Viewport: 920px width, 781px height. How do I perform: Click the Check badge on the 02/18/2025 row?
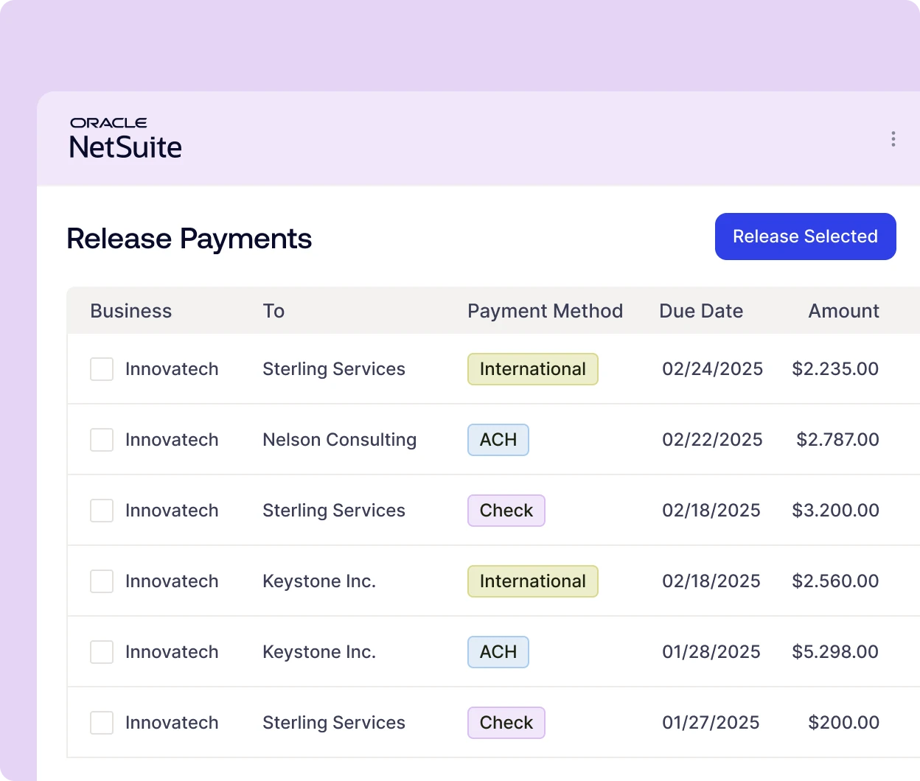pos(506,511)
